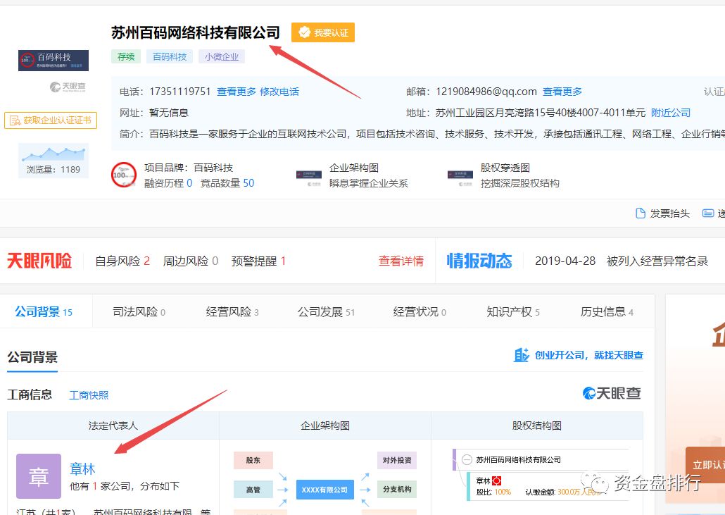Click 自身风险 2 item
725x515 pixels.
tap(122, 261)
